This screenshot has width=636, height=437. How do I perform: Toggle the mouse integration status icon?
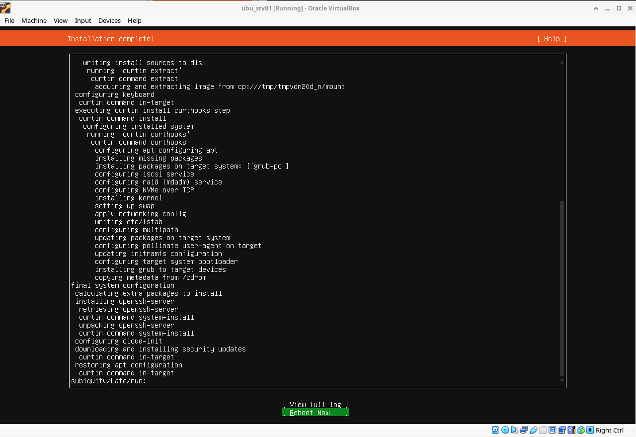point(580,430)
